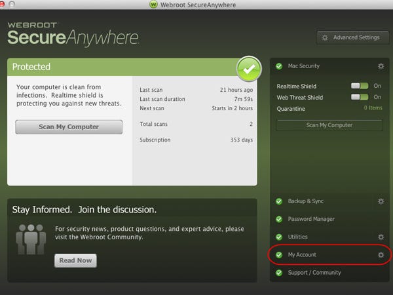
Task: Click green check next to Password Manager
Action: coord(279,219)
